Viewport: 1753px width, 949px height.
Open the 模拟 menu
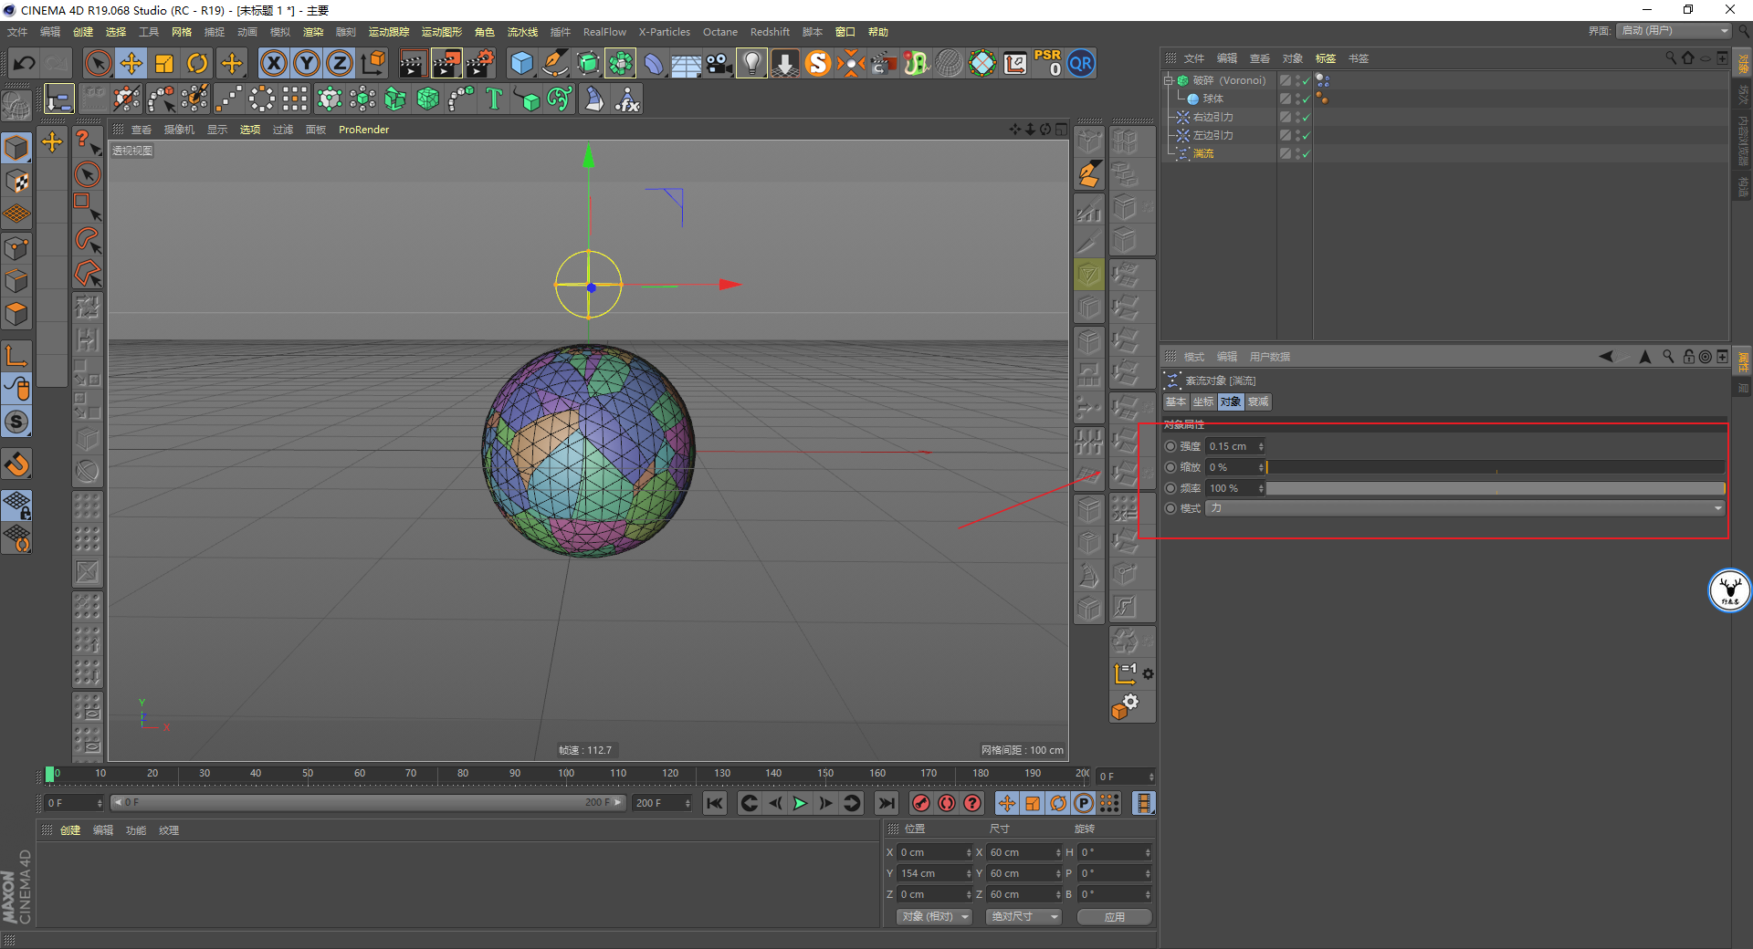280,32
